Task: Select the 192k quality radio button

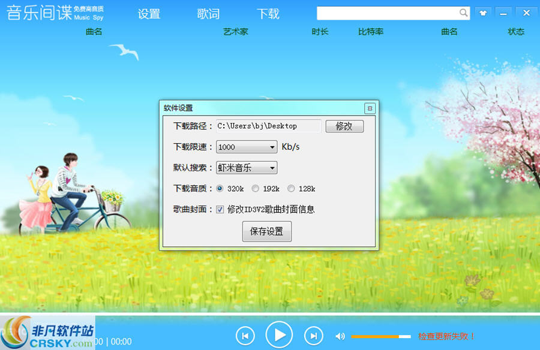Action: pyautogui.click(x=255, y=189)
